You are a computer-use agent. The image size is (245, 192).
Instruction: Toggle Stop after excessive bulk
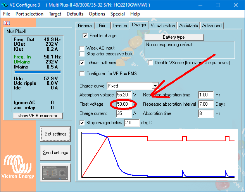tap(82, 54)
